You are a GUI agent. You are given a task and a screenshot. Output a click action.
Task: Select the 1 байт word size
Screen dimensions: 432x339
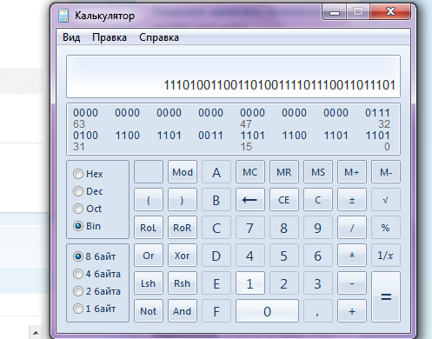pos(95,309)
